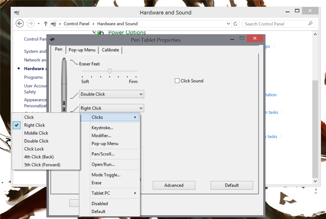Image resolution: width=326 pixels, height=219 pixels.
Task: Expand address bar history dropdown arrow
Action: pos(228,24)
